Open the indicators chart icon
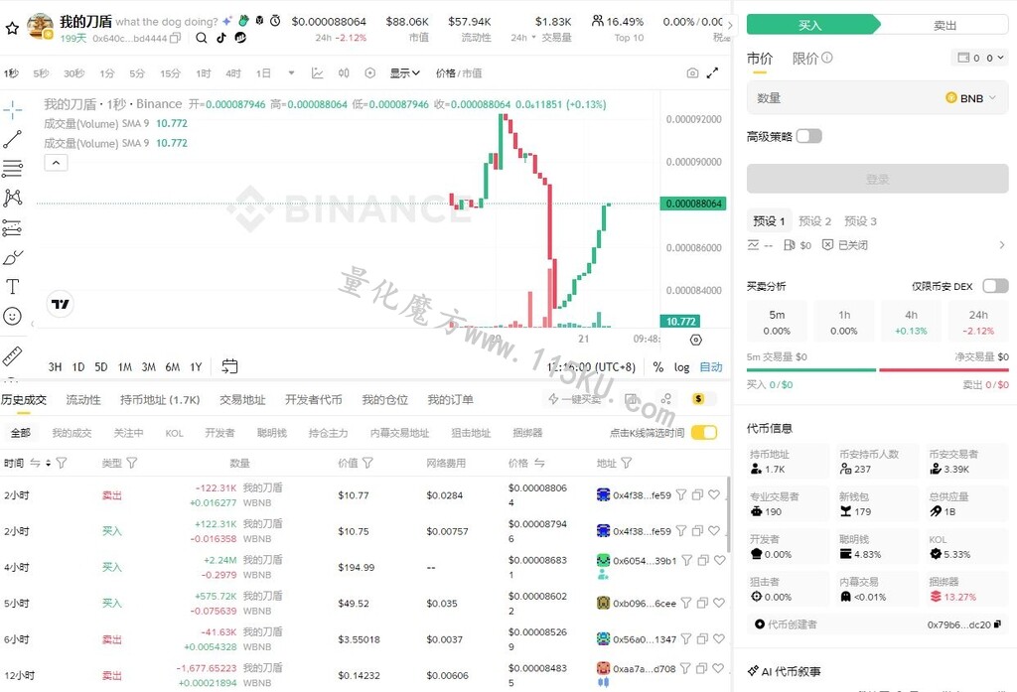Screen dimensions: 1017x692 pyautogui.click(x=317, y=73)
